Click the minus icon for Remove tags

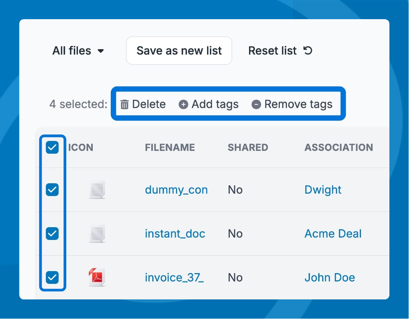tap(256, 105)
